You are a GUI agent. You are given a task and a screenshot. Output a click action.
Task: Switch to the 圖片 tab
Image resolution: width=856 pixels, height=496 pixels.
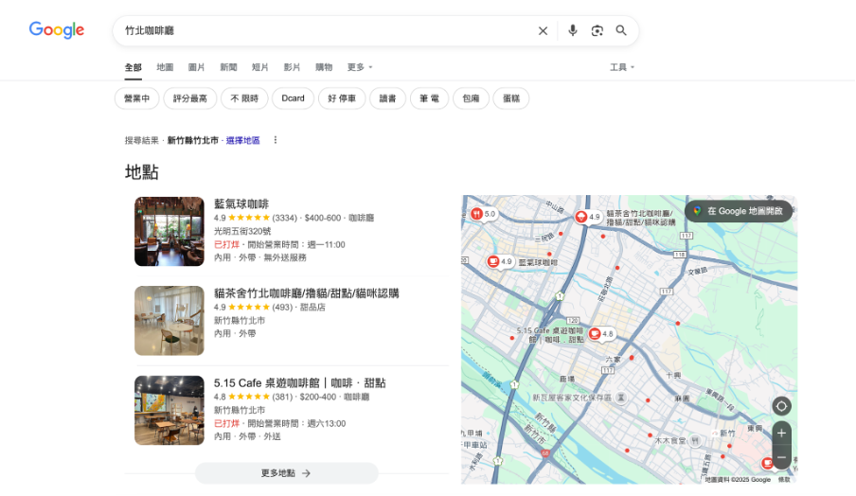[197, 67]
